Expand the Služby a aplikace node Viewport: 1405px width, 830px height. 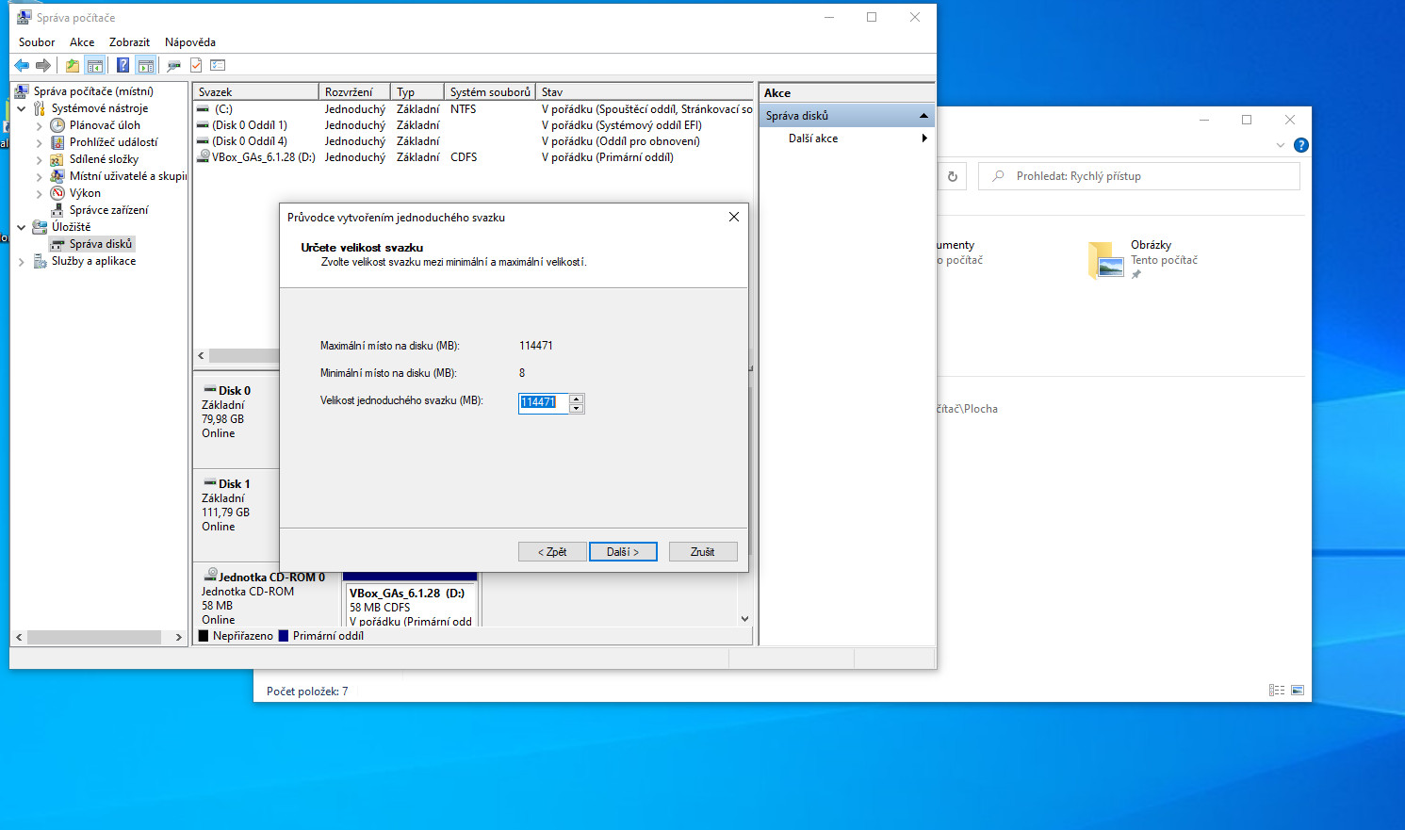pos(22,262)
